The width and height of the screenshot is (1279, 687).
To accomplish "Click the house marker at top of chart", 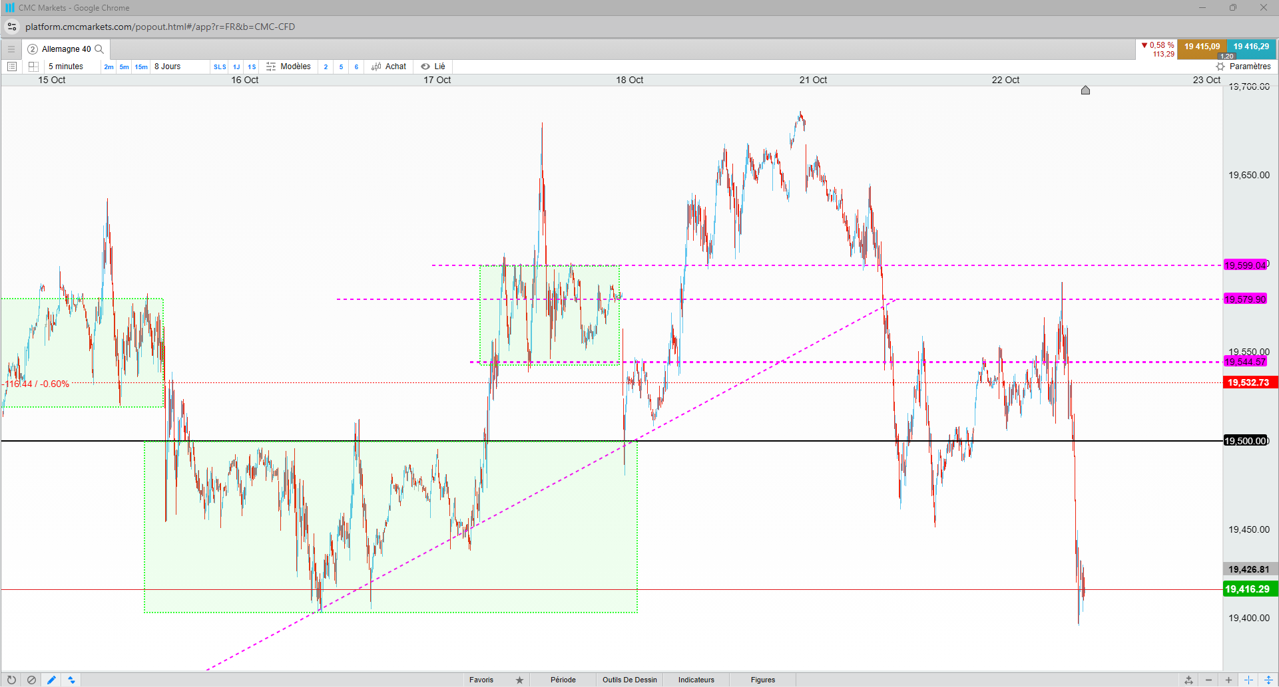I will pos(1085,90).
